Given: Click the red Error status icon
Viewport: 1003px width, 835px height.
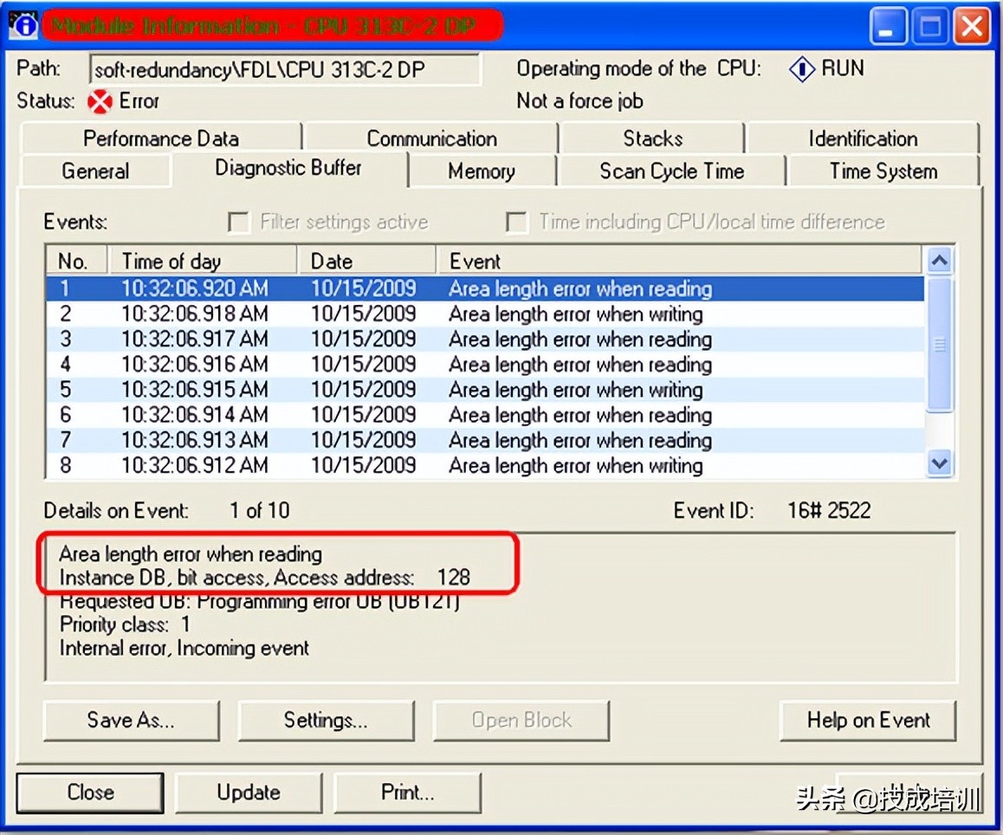Looking at the screenshot, I should [x=100, y=102].
